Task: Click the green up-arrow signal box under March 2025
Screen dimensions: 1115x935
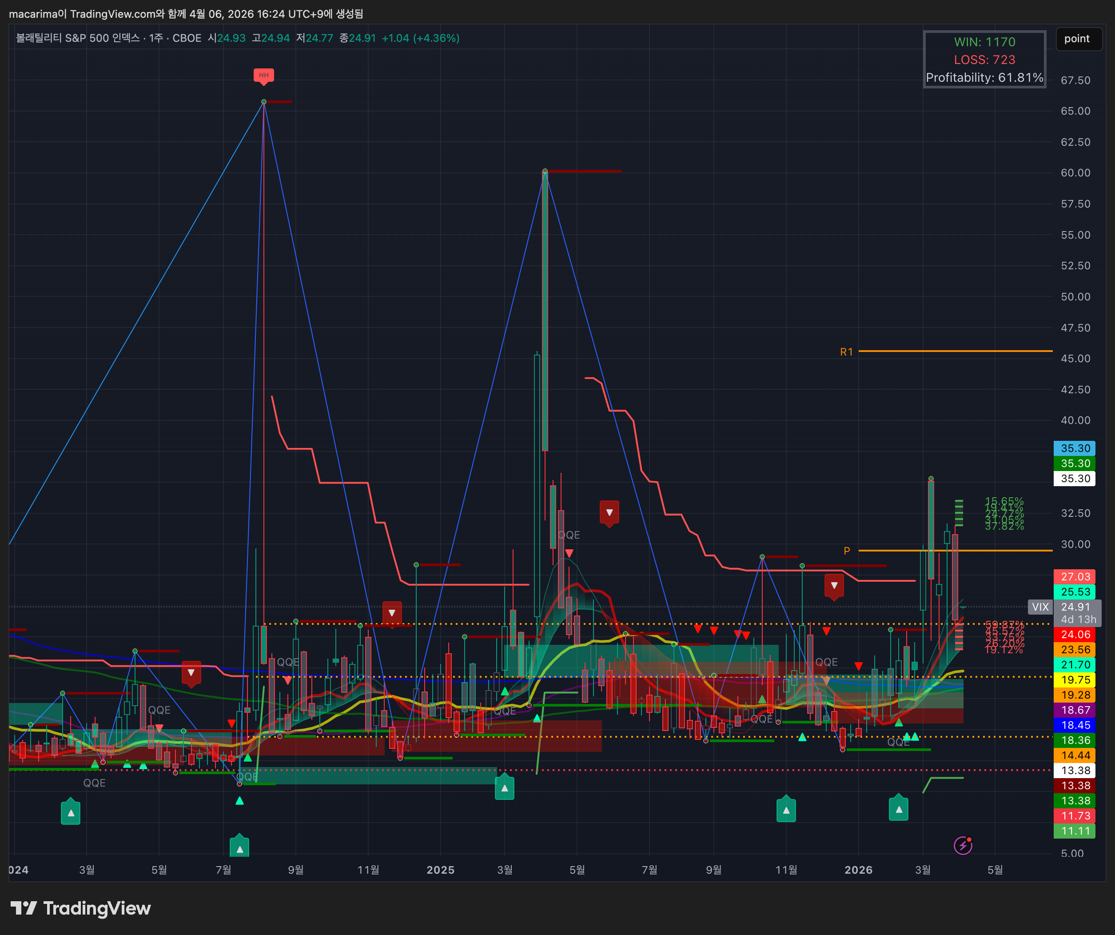Action: (x=504, y=787)
